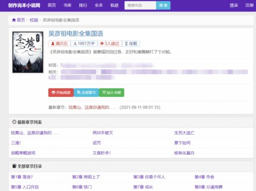The height and width of the screenshot is (191, 256).
Task: Open latest chapter link beside 最新章节
Action: (x=92, y=107)
